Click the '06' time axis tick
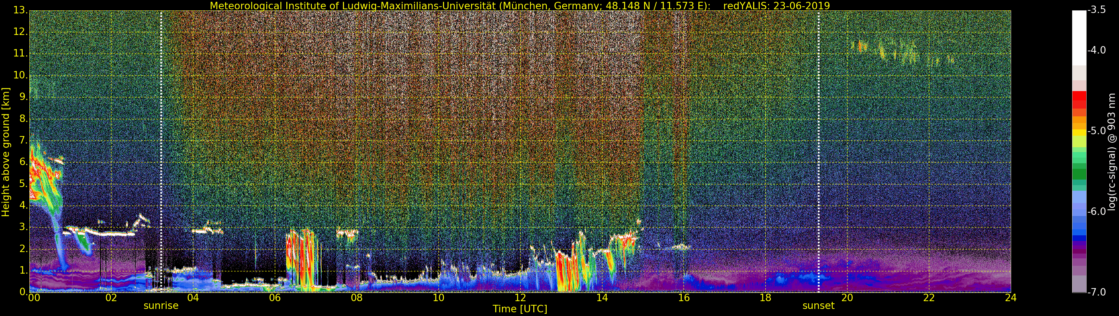This screenshot has width=1119, height=316. pyautogui.click(x=274, y=298)
